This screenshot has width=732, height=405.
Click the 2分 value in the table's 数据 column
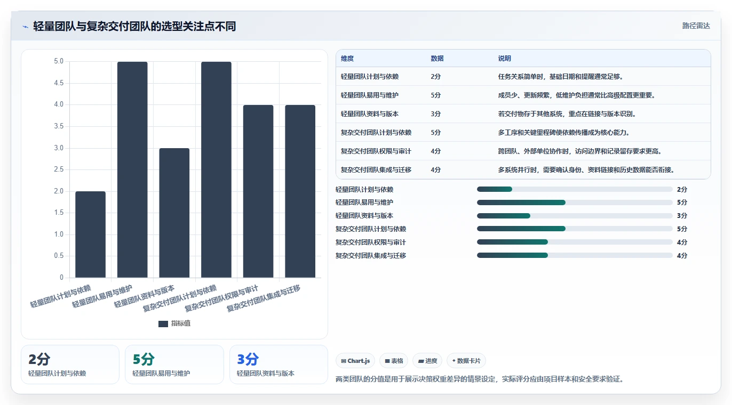pos(436,77)
